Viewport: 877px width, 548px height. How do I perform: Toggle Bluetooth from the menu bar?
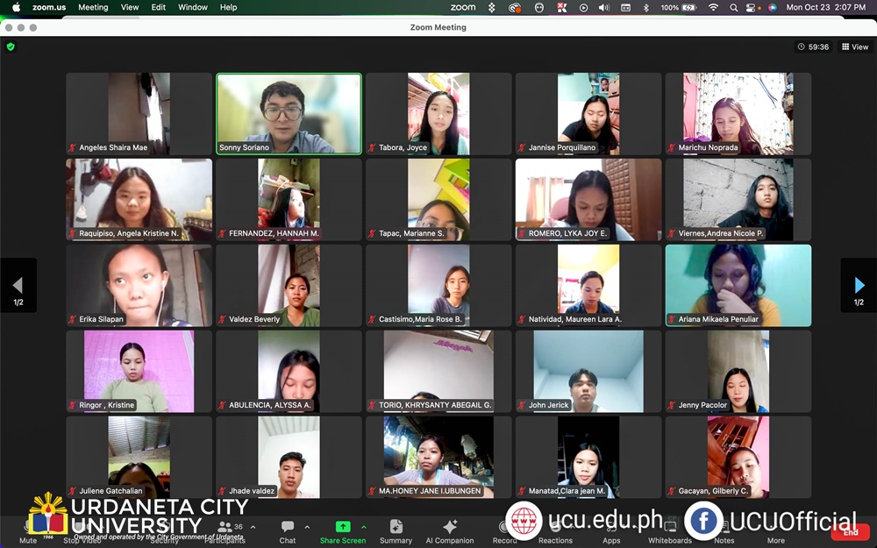[x=646, y=7]
